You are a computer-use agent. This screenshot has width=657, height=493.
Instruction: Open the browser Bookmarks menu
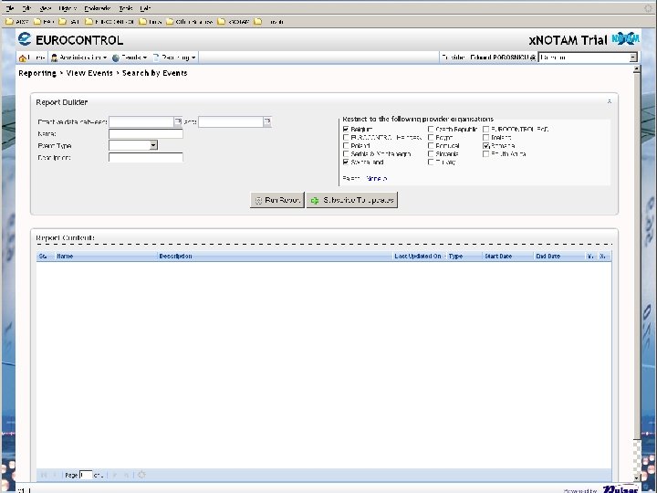98,8
